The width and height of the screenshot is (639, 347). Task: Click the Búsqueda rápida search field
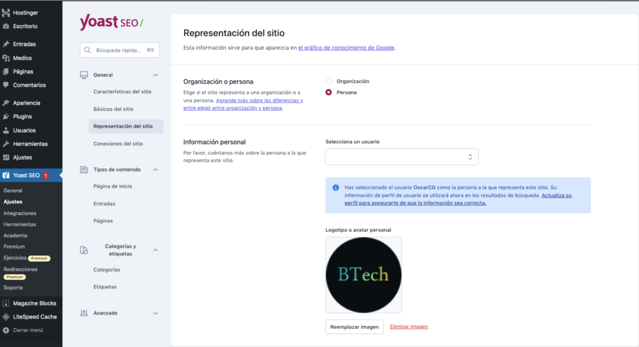tap(119, 50)
